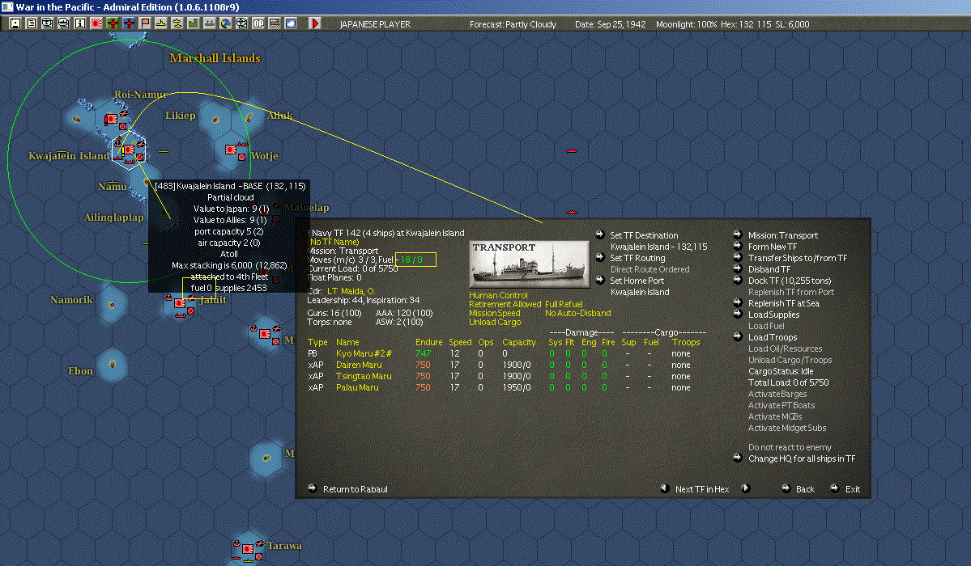Image resolution: width=971 pixels, height=566 pixels.
Task: Toggle Full Refuel setting
Action: [x=564, y=304]
